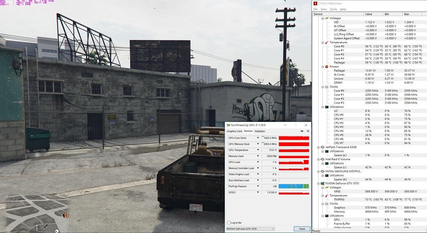Click the Sensor column header

pyautogui.click(x=338, y=14)
